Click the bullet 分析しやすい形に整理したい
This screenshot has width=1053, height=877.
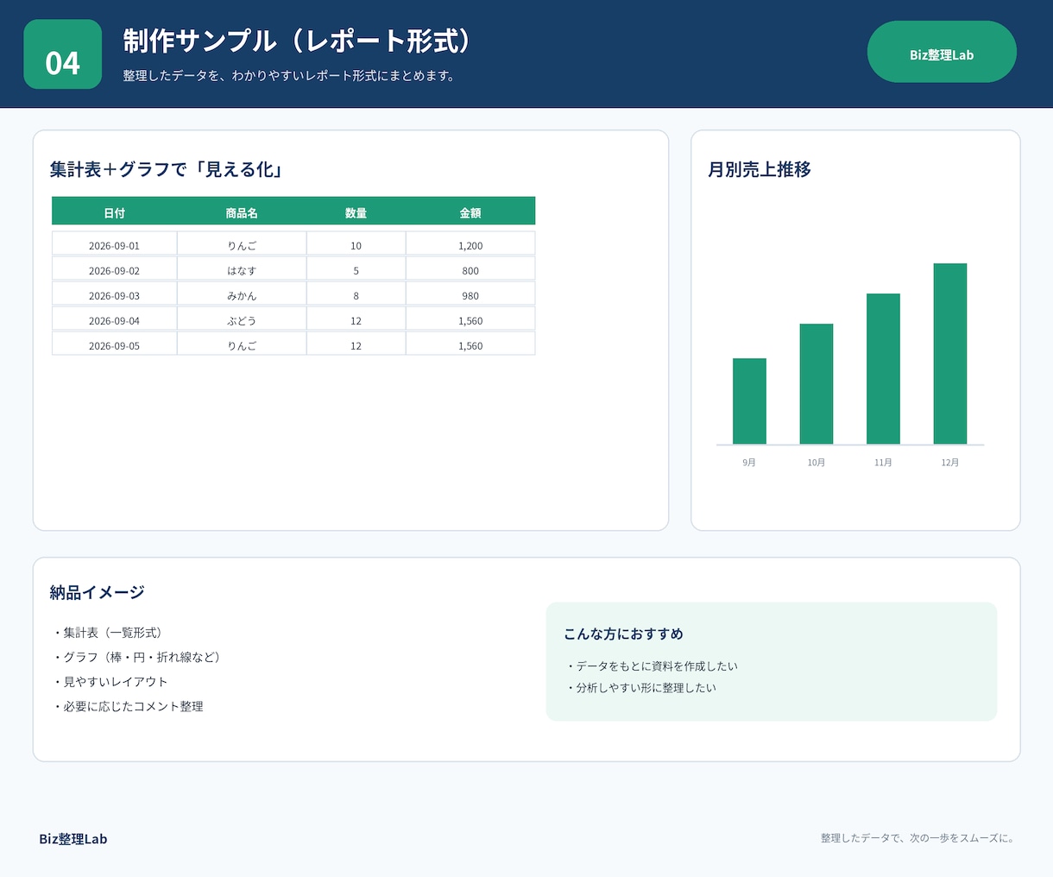(640, 688)
